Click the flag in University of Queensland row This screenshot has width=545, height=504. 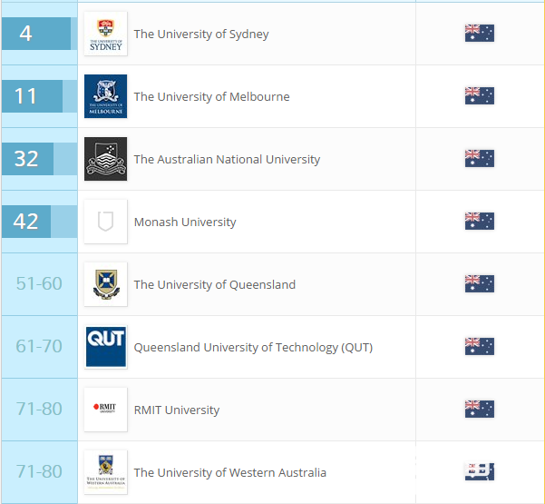tap(480, 283)
